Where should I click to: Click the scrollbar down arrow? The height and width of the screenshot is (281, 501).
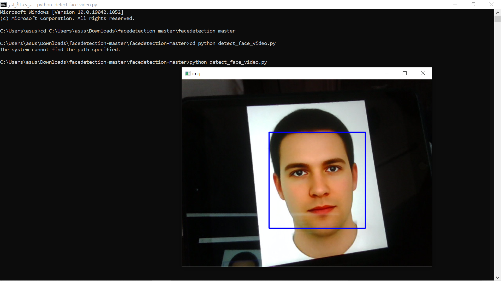[498, 277]
